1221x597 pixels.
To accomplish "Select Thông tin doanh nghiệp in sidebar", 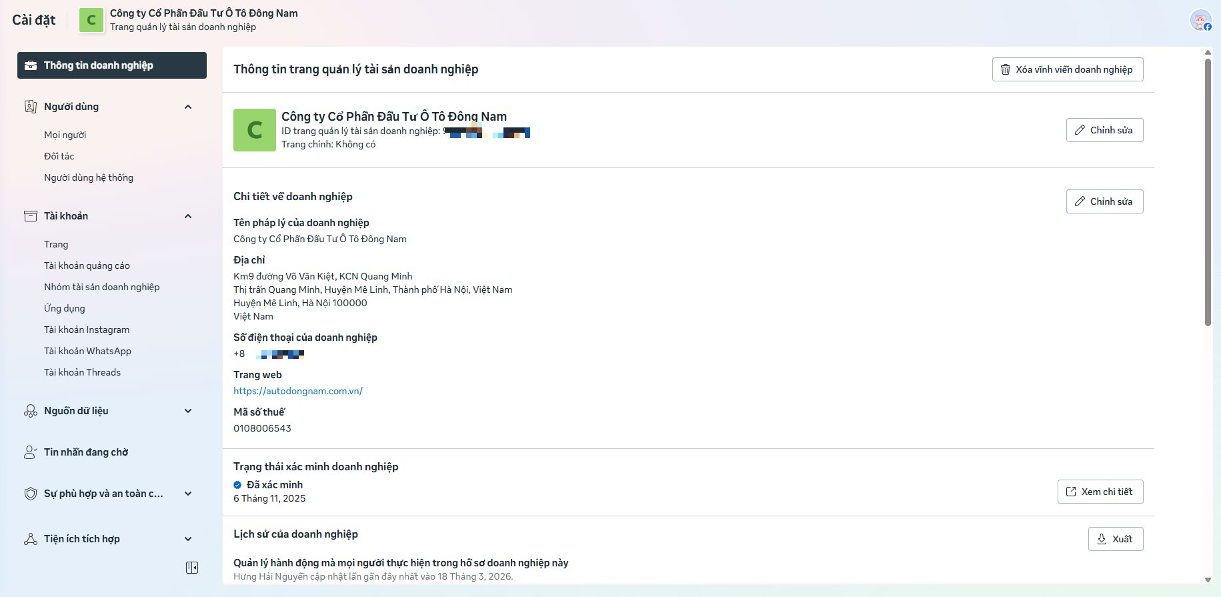I will (x=112, y=65).
